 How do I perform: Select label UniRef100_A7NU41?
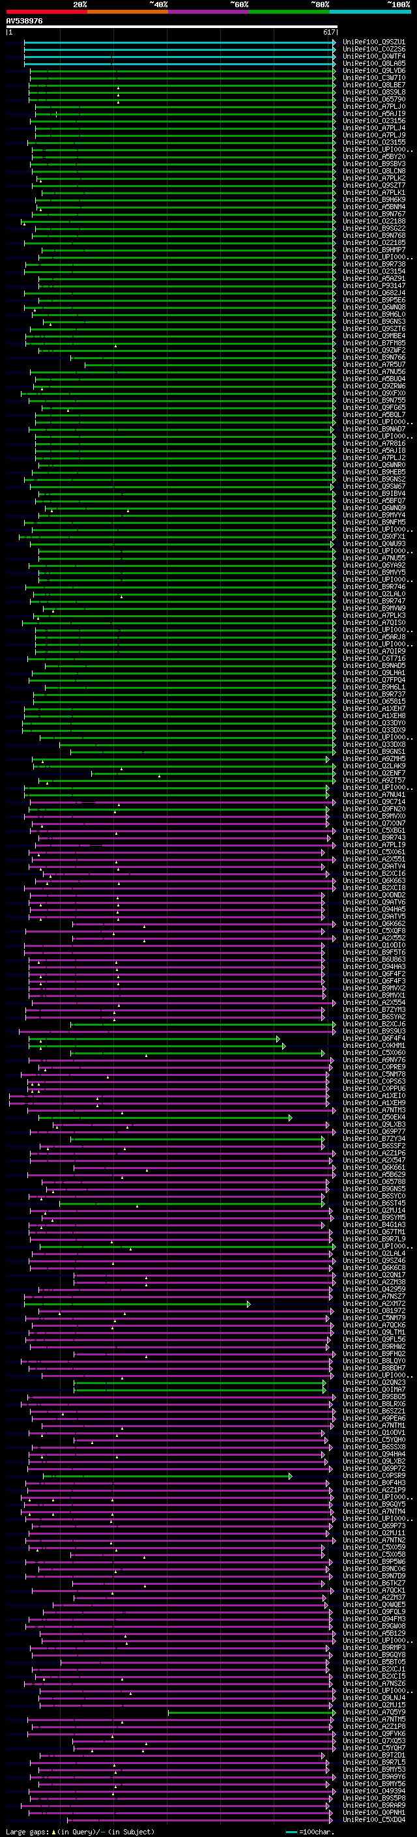point(373,795)
